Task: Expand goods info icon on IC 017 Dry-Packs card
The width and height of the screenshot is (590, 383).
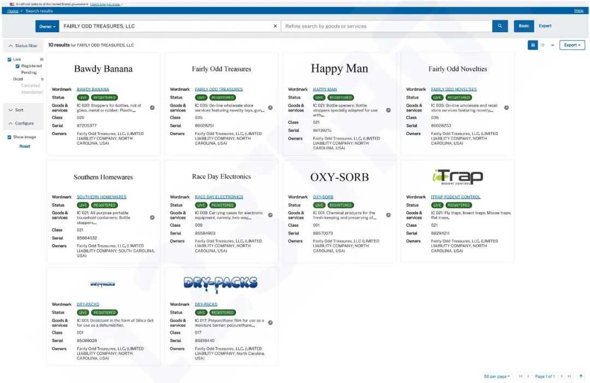Action: pyautogui.click(x=270, y=323)
